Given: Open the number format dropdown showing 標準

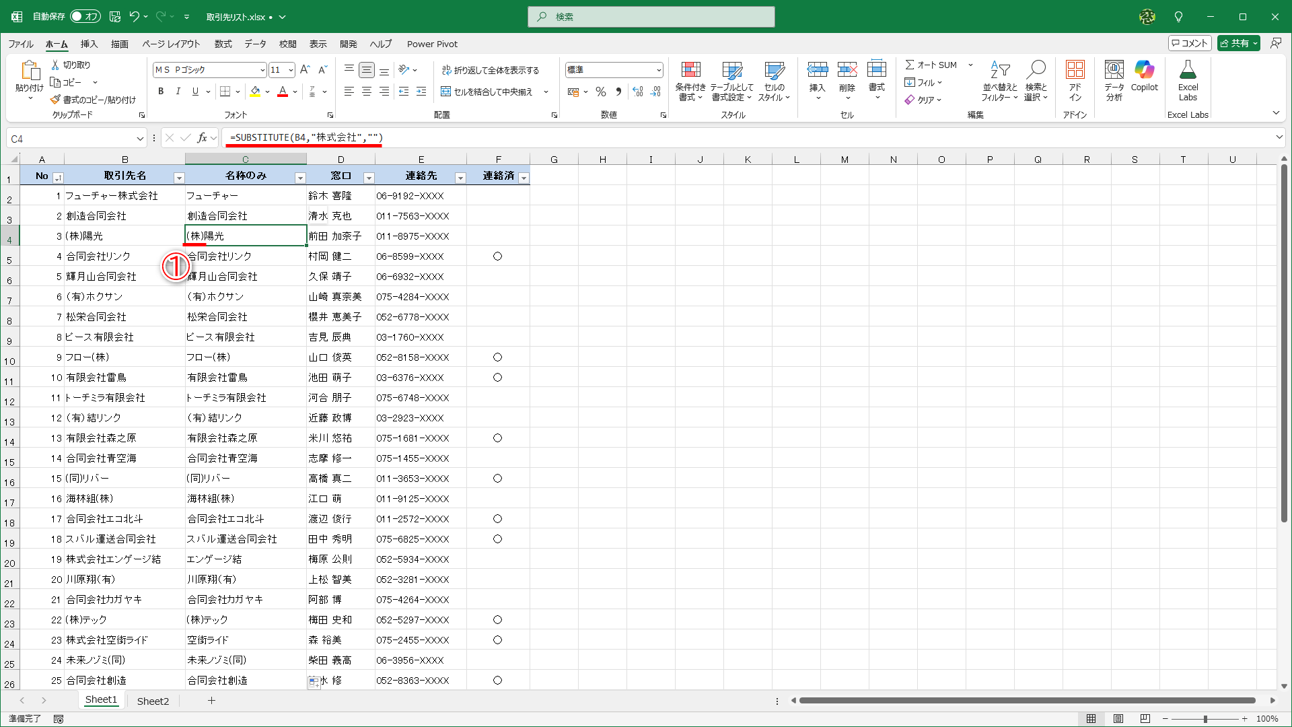Looking at the screenshot, I should point(658,69).
